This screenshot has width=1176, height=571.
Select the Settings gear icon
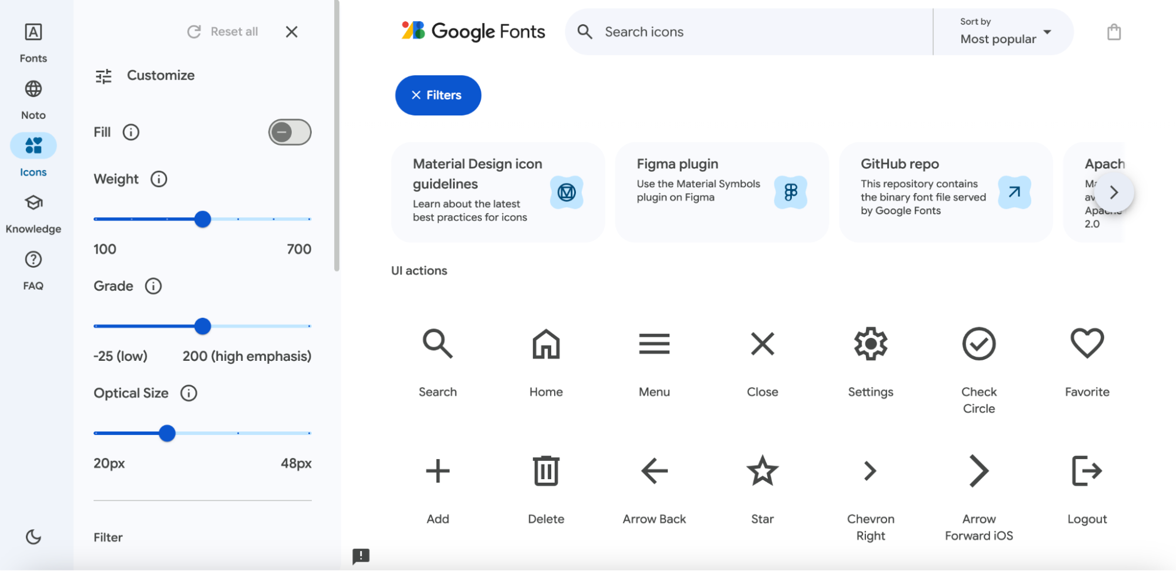tap(870, 344)
